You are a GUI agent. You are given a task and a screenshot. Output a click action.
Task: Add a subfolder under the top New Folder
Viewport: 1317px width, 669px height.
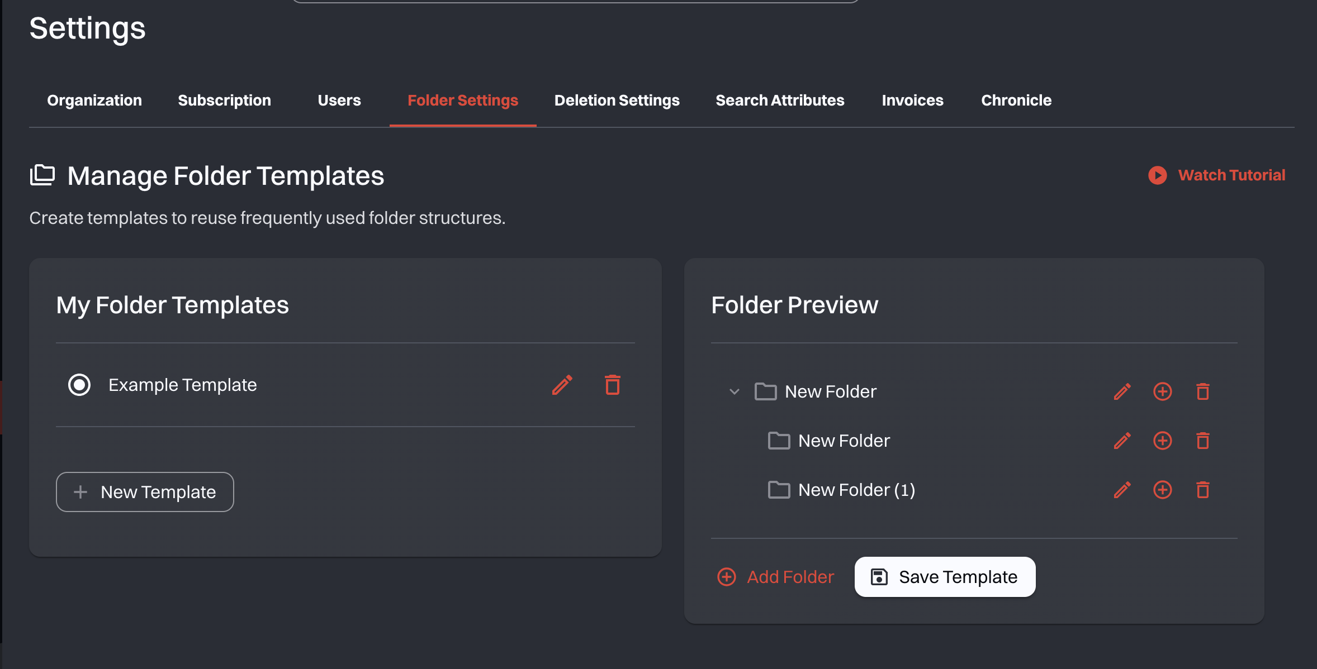point(1163,391)
